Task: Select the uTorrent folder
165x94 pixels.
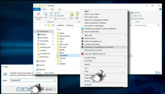Action: [62, 58]
